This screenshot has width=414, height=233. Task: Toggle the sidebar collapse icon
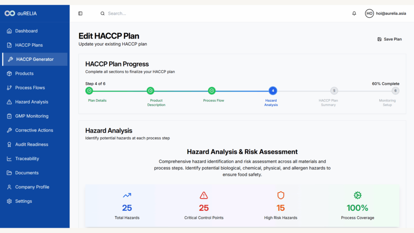point(80,13)
